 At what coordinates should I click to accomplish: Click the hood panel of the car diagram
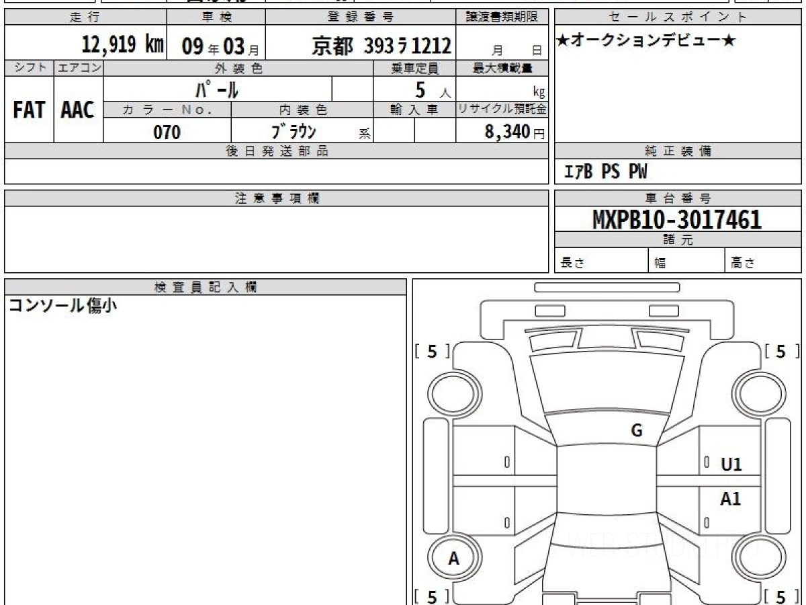pyautogui.click(x=607, y=382)
